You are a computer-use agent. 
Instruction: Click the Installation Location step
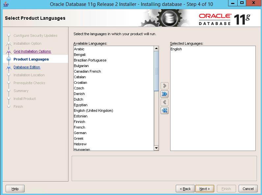click(x=29, y=75)
